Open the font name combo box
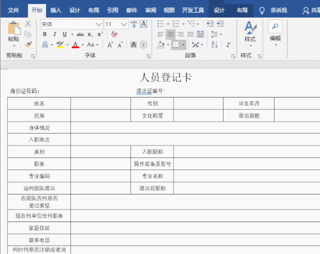 click(71, 24)
